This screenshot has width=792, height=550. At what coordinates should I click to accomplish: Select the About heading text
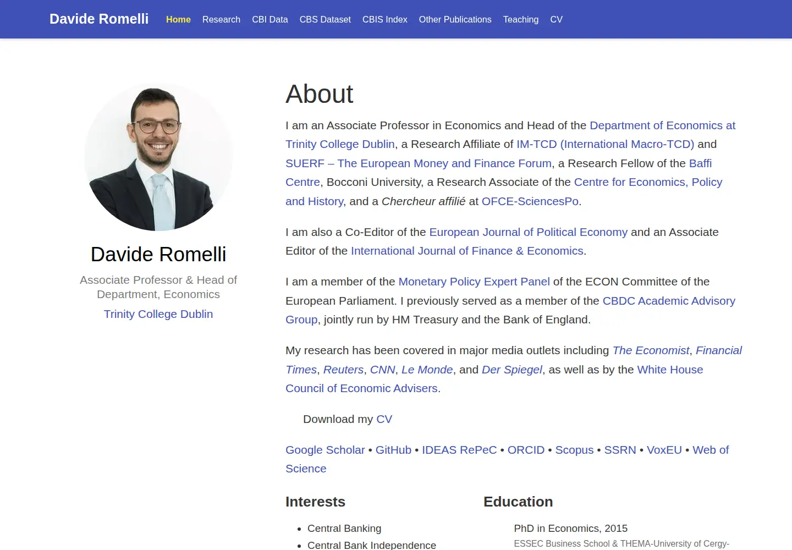tap(320, 94)
